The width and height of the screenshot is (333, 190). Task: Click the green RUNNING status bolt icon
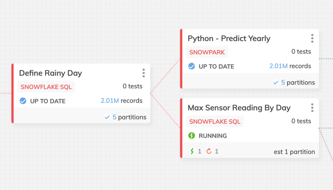pyautogui.click(x=191, y=135)
